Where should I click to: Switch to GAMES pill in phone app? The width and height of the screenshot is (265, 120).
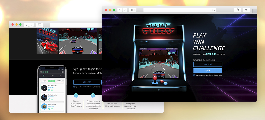[43, 81]
